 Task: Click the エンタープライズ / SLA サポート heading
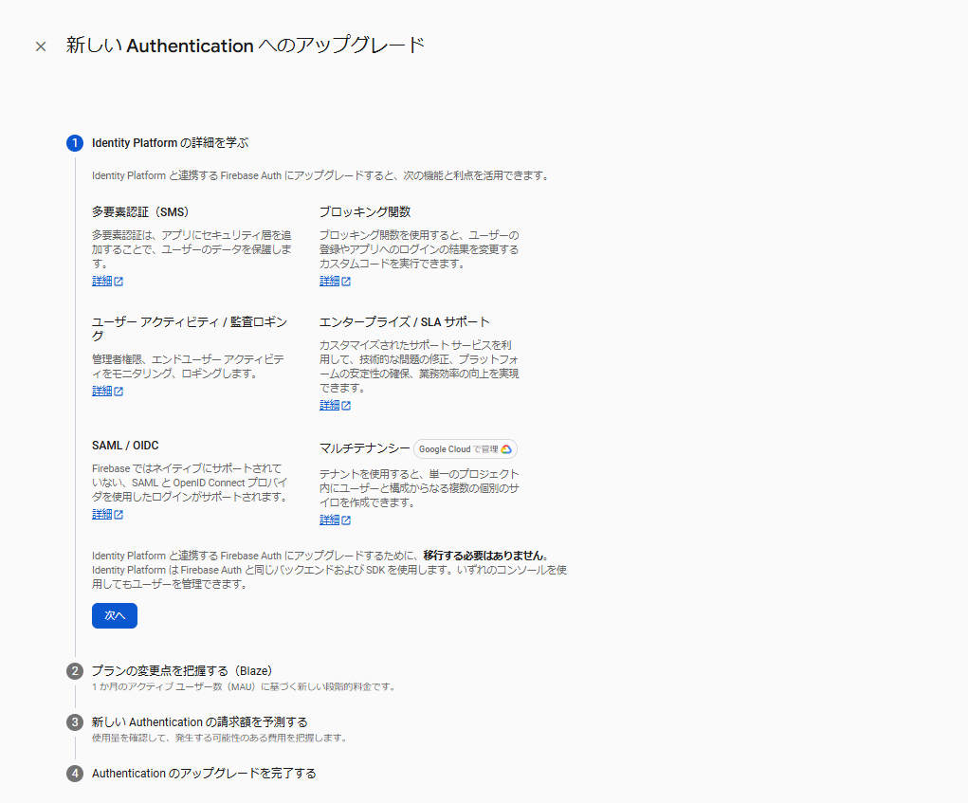[x=405, y=322]
